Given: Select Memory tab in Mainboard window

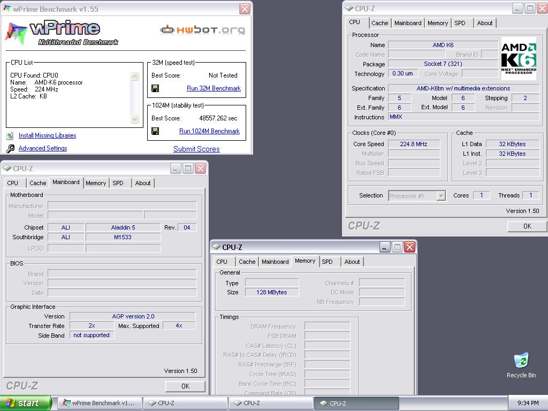Looking at the screenshot, I should [x=96, y=183].
